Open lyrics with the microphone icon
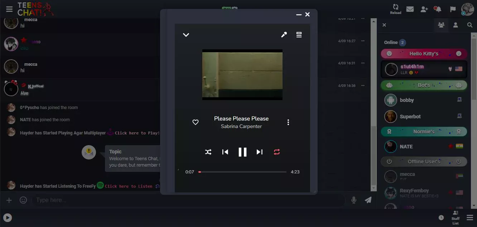 [284, 35]
